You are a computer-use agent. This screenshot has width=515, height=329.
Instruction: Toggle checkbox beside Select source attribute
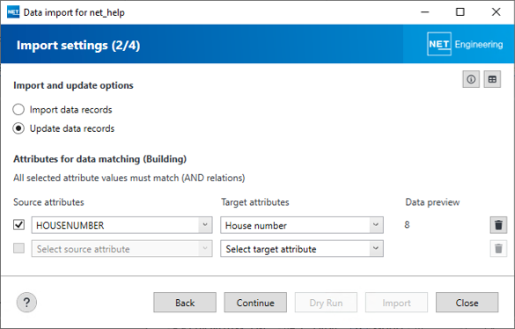pos(18,248)
